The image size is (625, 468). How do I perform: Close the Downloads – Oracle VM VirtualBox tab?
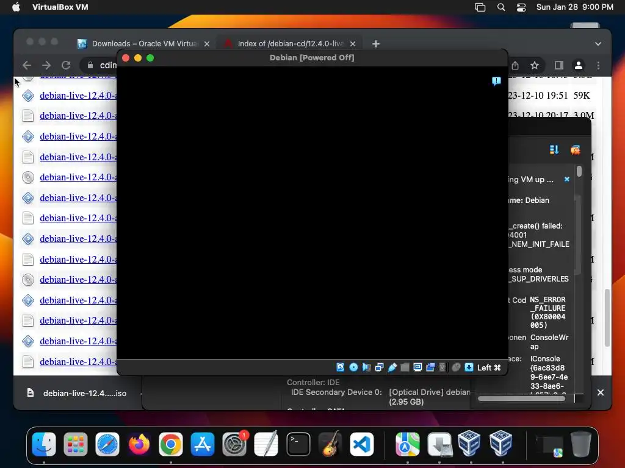point(207,44)
